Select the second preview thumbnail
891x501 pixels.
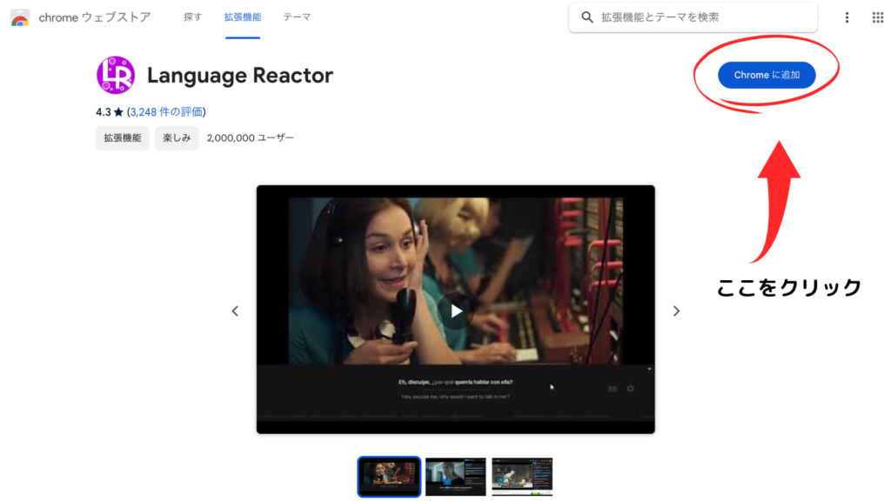(456, 477)
